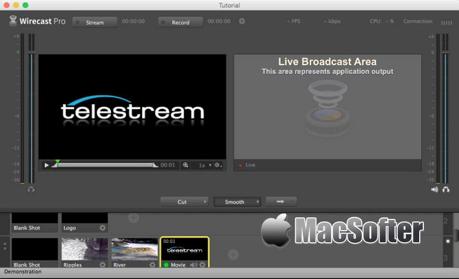459x279 pixels.
Task: Click the preview scrubber bar
Action: pos(105,165)
